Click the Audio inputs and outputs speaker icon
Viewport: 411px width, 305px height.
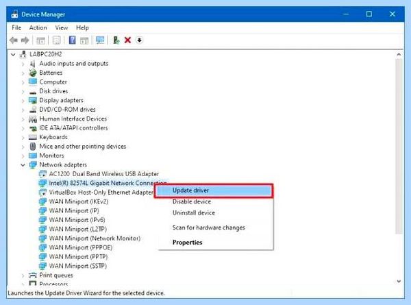click(32, 64)
